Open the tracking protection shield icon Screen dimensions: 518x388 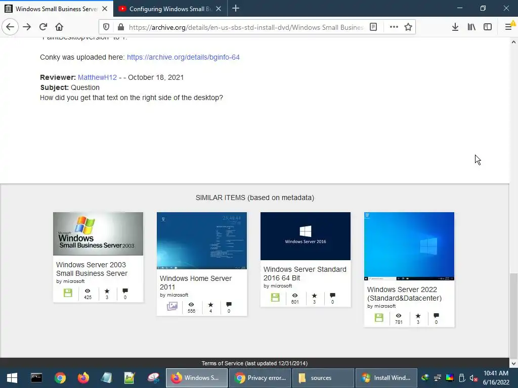(x=106, y=27)
